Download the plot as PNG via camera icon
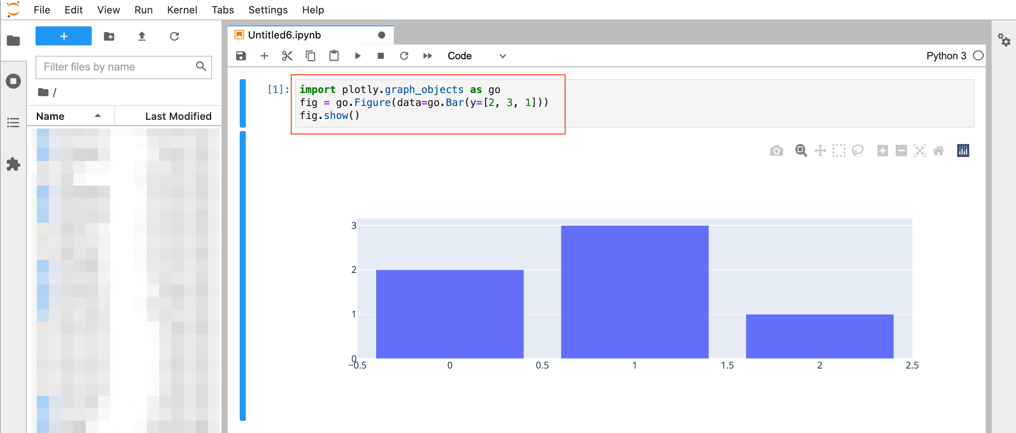The height and width of the screenshot is (433, 1016). click(x=777, y=151)
